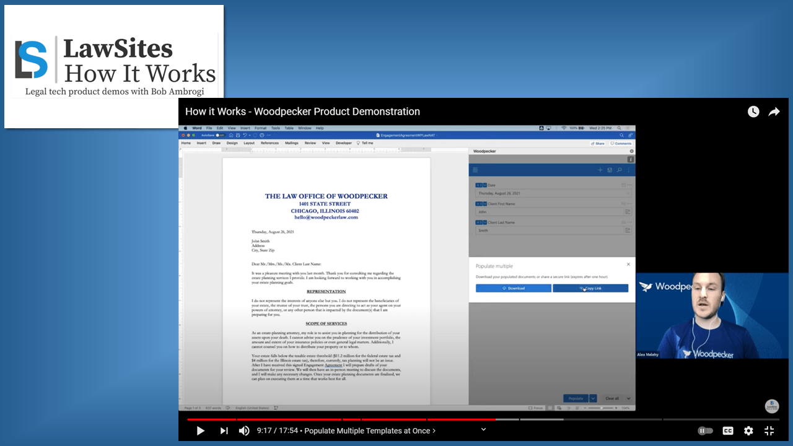Image resolution: width=793 pixels, height=446 pixels.
Task: Open chapter Populate Multiple Templates at Once
Action: pyautogui.click(x=370, y=431)
